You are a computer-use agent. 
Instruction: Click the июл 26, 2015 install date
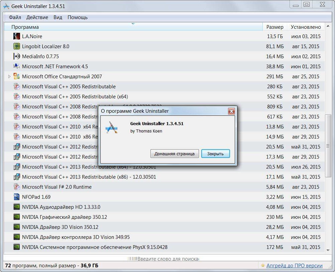(306, 167)
